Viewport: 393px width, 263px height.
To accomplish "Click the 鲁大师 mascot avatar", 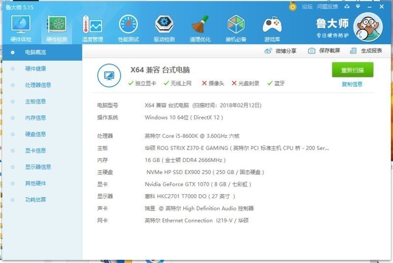I will (368, 27).
